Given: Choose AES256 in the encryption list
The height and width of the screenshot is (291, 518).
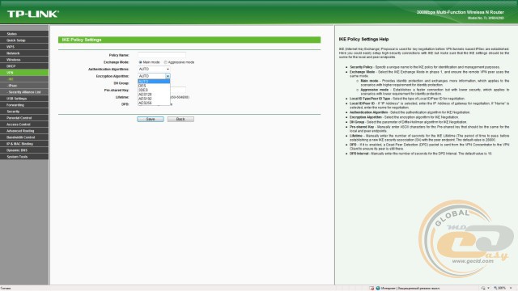Looking at the screenshot, I should (154, 103).
